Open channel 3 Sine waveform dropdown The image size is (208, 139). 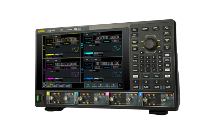pos(49,61)
